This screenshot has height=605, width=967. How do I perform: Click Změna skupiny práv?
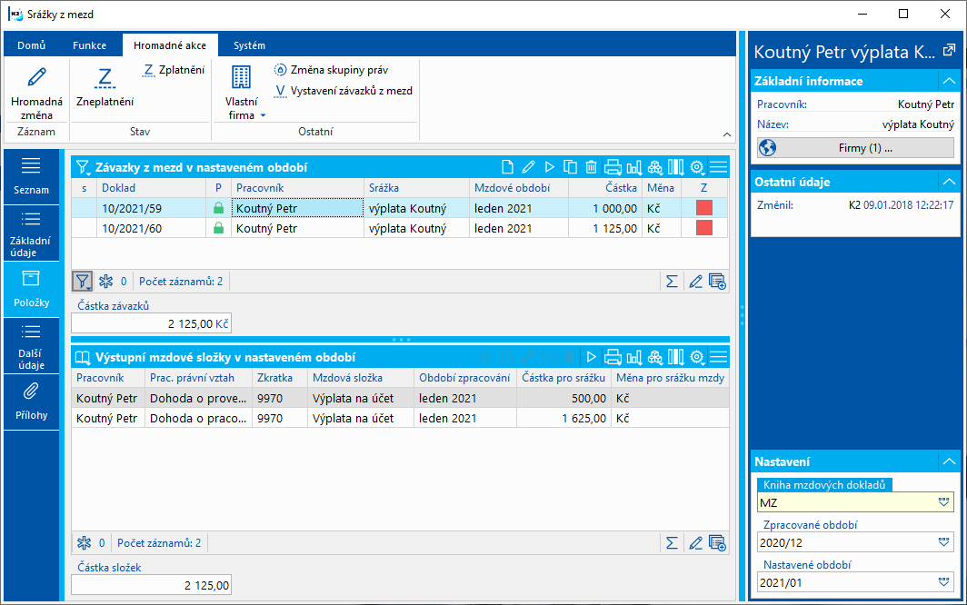(331, 70)
